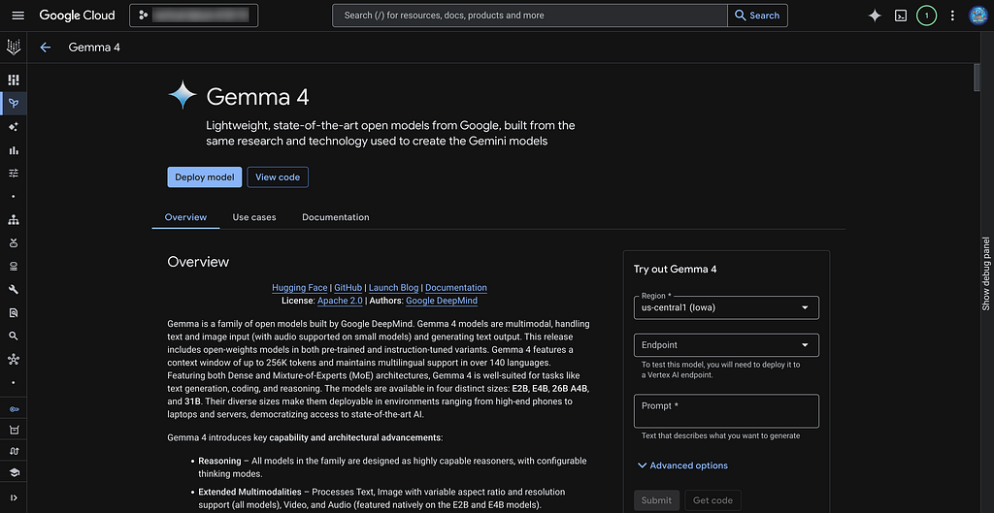Image resolution: width=994 pixels, height=513 pixels.
Task: Open the main navigation hamburger menu
Action: point(18,16)
